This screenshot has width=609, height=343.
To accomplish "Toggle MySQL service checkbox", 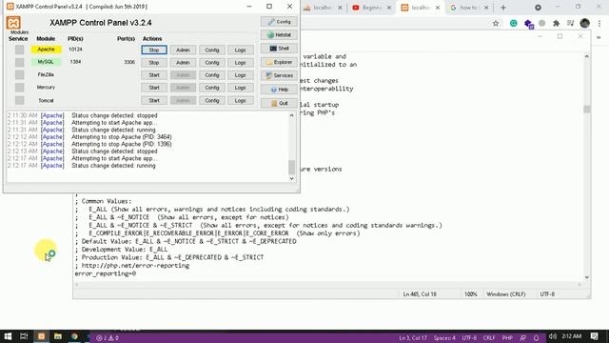I will tap(19, 62).
